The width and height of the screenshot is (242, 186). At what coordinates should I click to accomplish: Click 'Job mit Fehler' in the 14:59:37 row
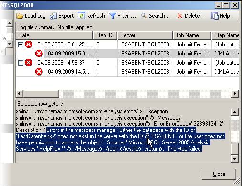(x=192, y=63)
